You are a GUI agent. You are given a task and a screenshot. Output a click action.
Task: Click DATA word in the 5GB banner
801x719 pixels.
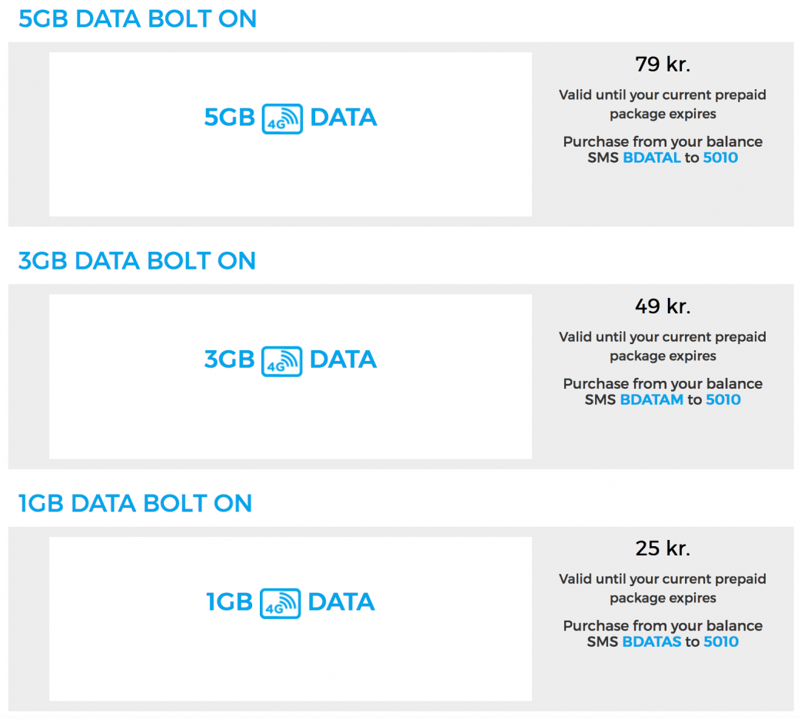(343, 118)
